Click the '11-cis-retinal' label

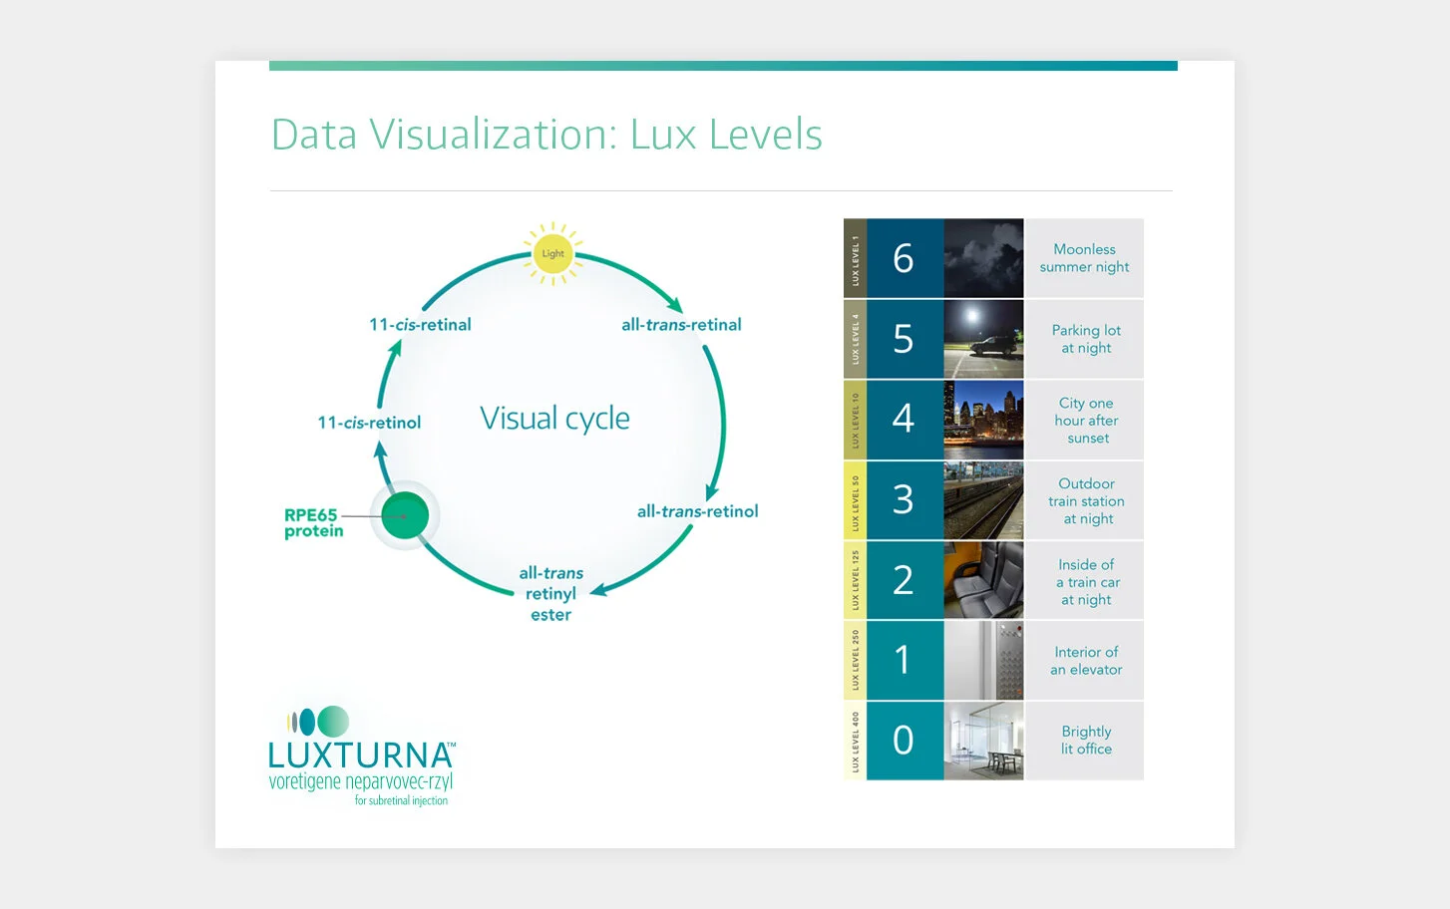pyautogui.click(x=420, y=325)
